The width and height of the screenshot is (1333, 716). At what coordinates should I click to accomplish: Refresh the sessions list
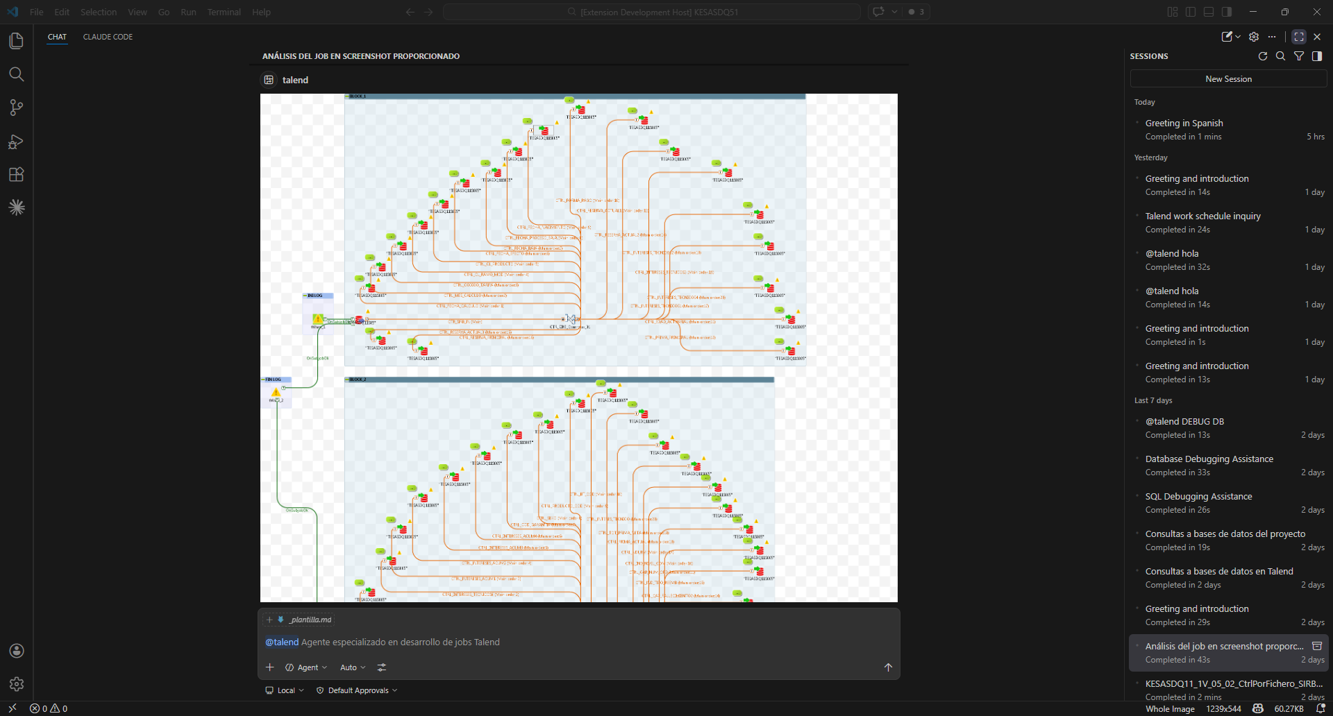(1263, 56)
